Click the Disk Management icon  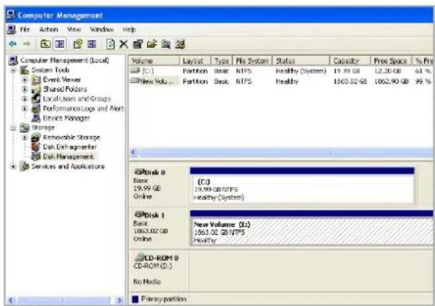(x=36, y=157)
